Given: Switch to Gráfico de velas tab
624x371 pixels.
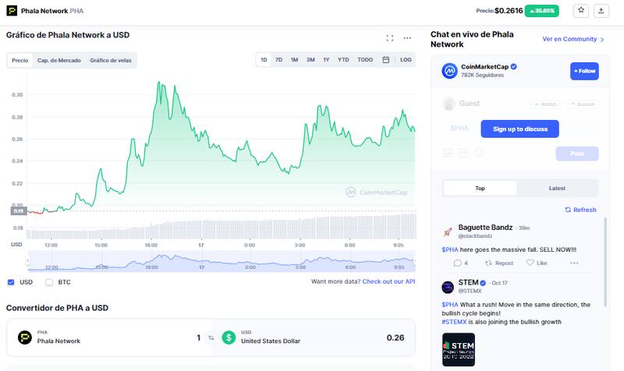Looking at the screenshot, I should coord(111,60).
